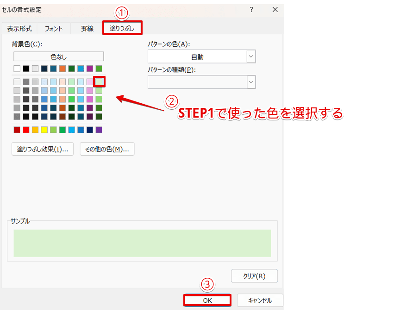
Task: Pick the yellow-green standard color swatch
Action: point(53,130)
